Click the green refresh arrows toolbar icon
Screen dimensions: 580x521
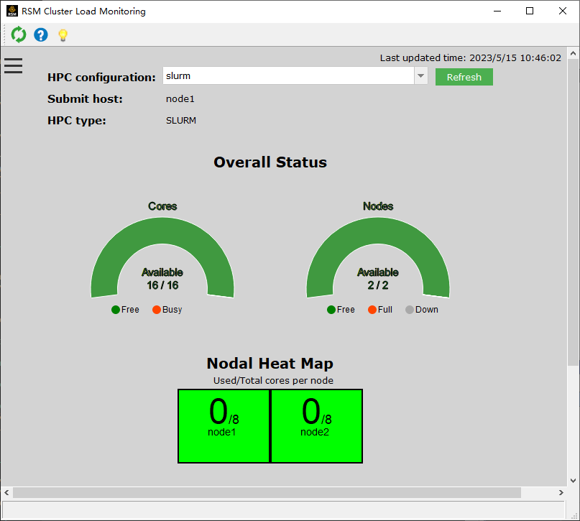coord(19,34)
